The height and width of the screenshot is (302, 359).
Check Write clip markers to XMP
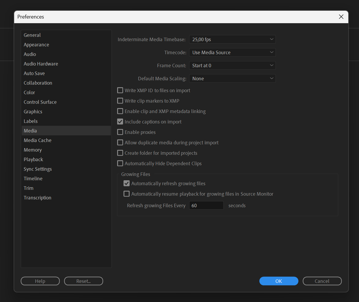coord(120,101)
